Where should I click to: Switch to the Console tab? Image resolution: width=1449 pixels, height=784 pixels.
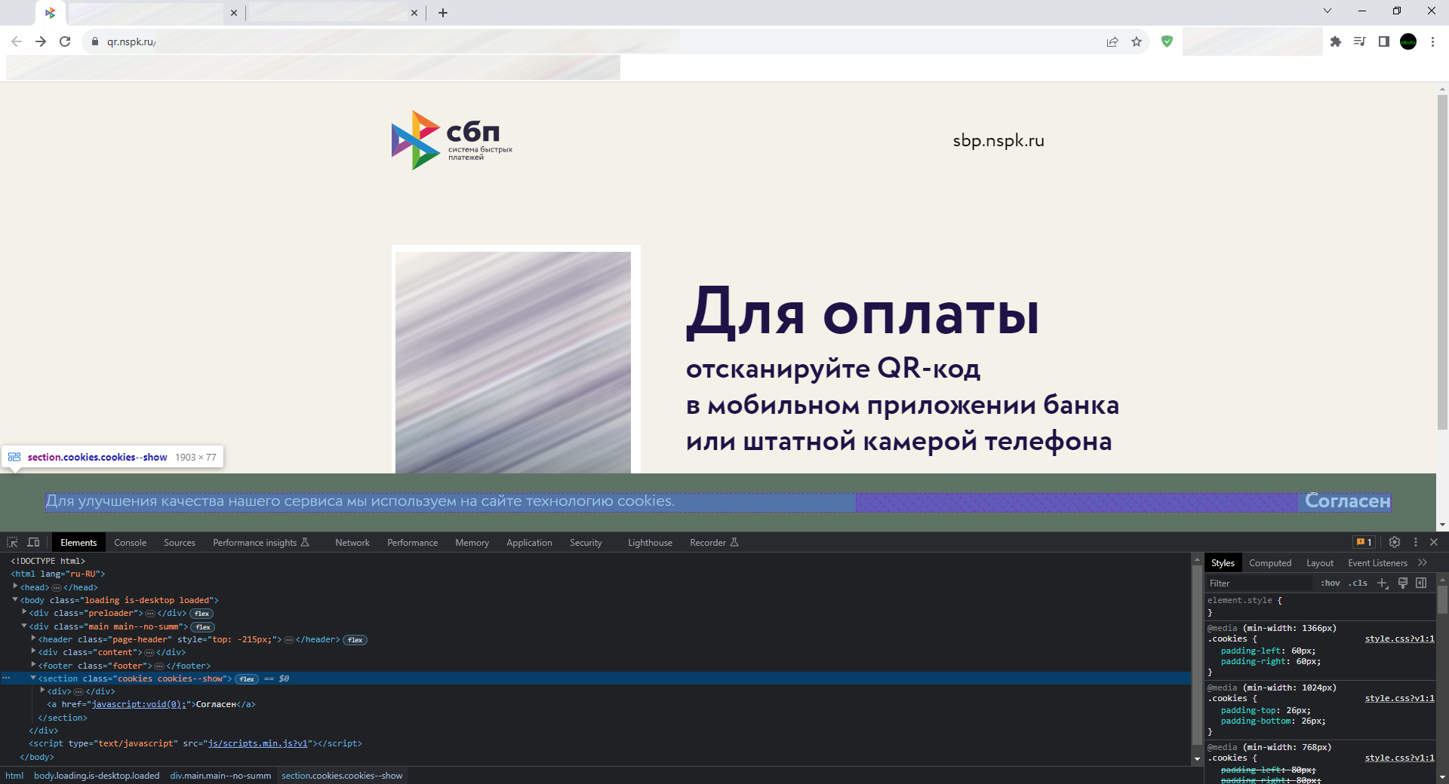[130, 542]
